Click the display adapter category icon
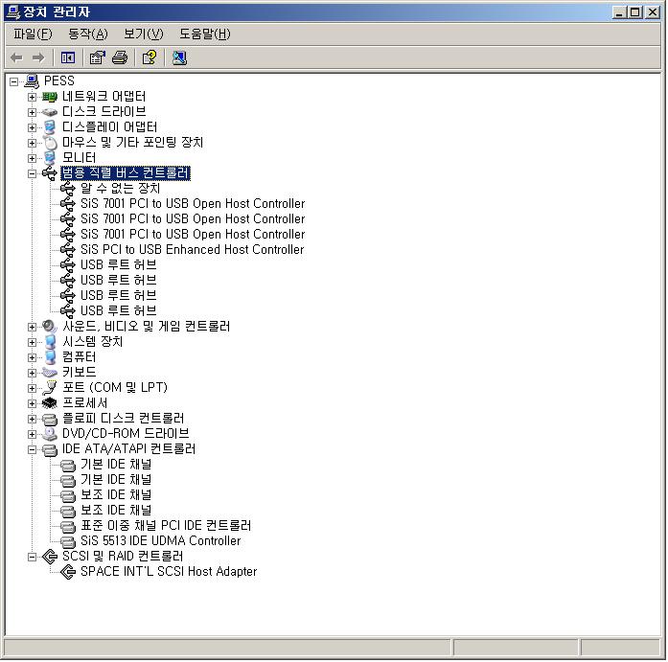Viewport: 668px width, 662px height. [50, 127]
